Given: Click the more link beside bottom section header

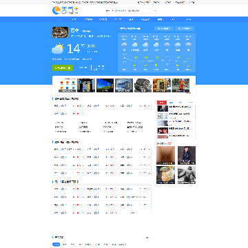Looking at the screenshot, I should 148,238.
